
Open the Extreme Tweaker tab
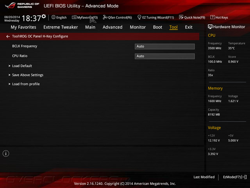click(x=61, y=27)
